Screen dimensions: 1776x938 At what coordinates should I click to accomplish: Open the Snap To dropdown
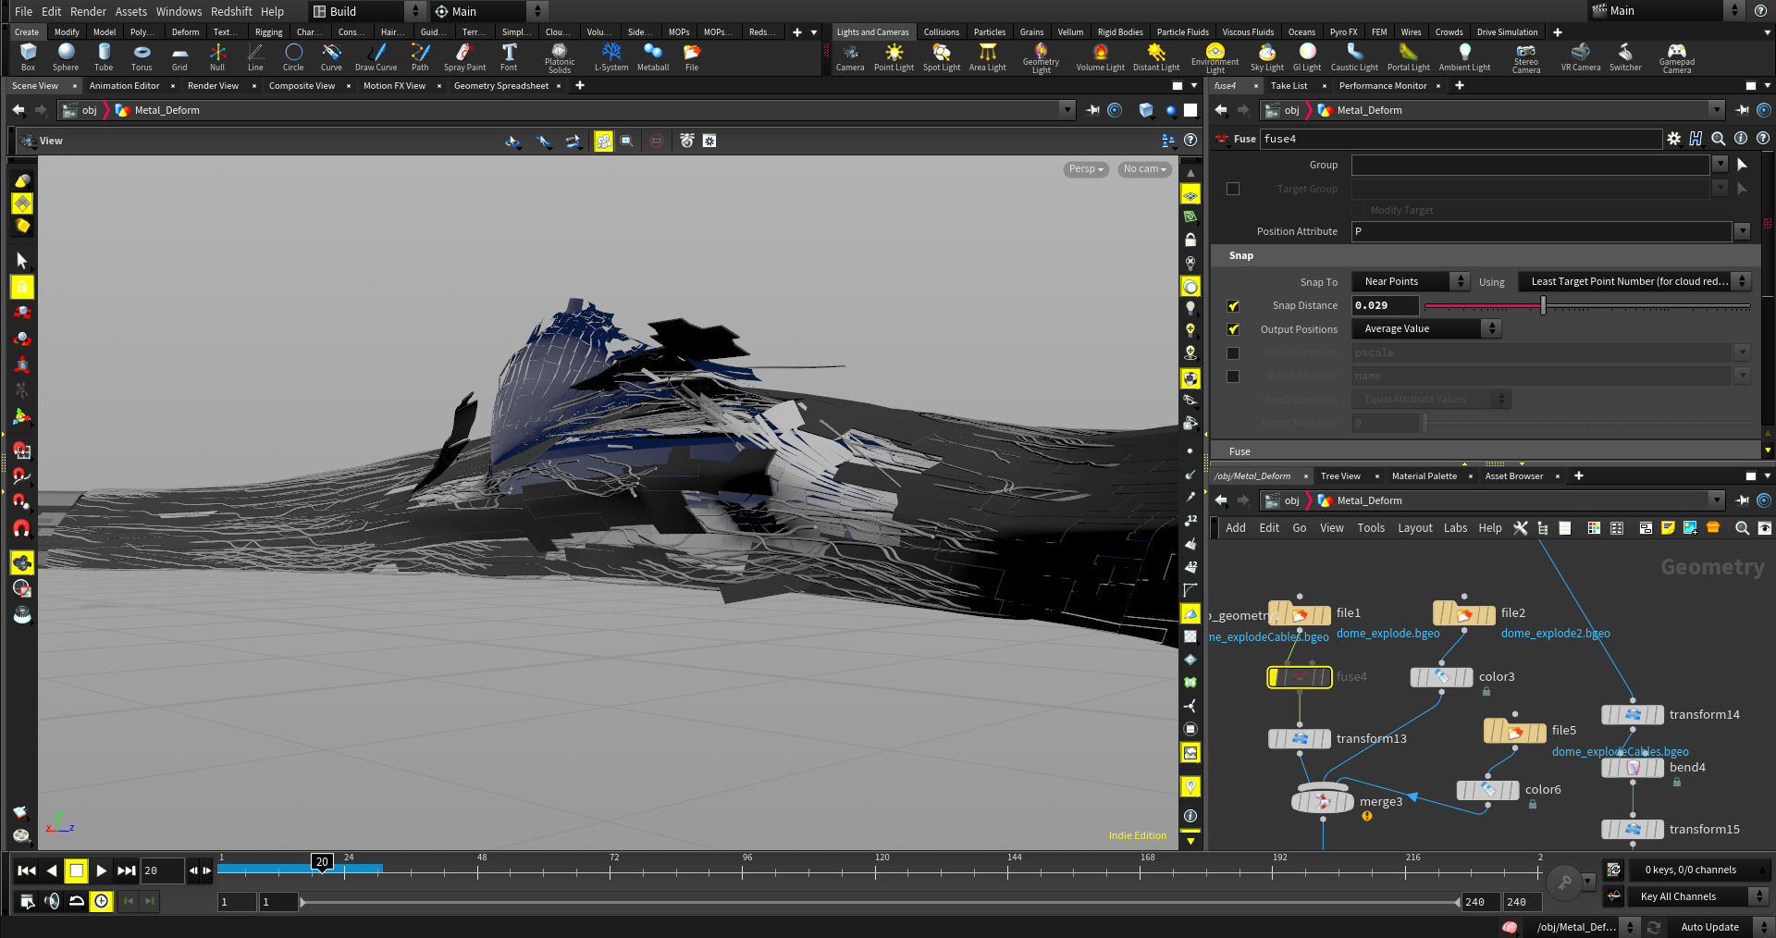click(x=1410, y=281)
